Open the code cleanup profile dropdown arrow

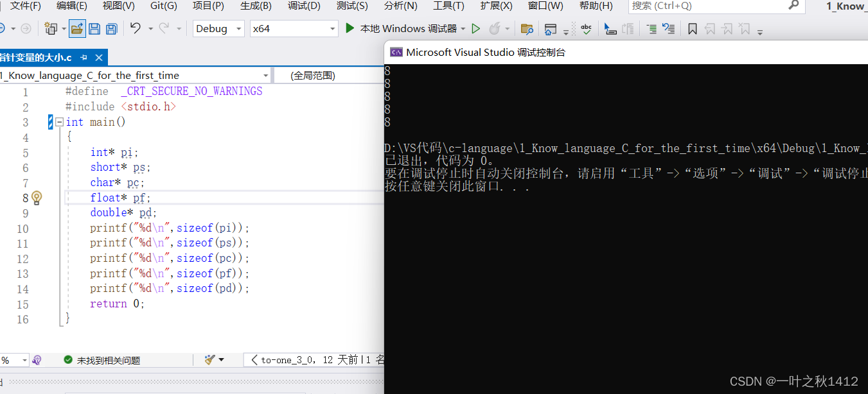coord(222,360)
